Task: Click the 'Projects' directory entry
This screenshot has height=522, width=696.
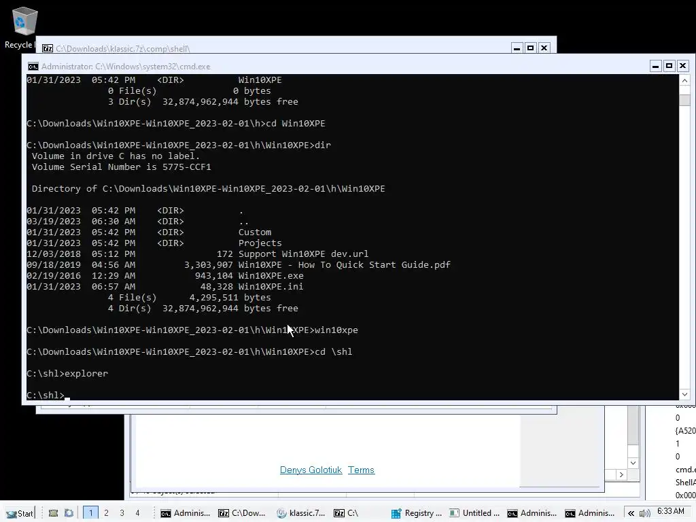Action: 260,243
